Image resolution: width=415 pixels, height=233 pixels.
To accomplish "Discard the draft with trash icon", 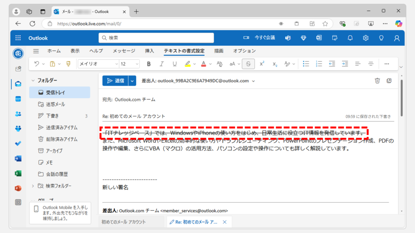I will pyautogui.click(x=377, y=80).
